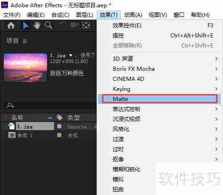Click the 1200 x 800 (1.00) dimensions text
223x195 pixels.
[x=69, y=61]
